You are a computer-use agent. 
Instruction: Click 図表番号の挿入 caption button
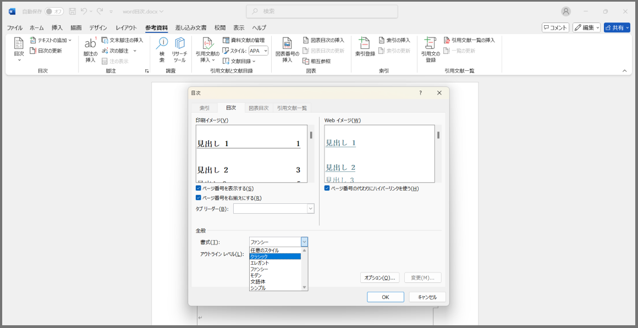[287, 49]
